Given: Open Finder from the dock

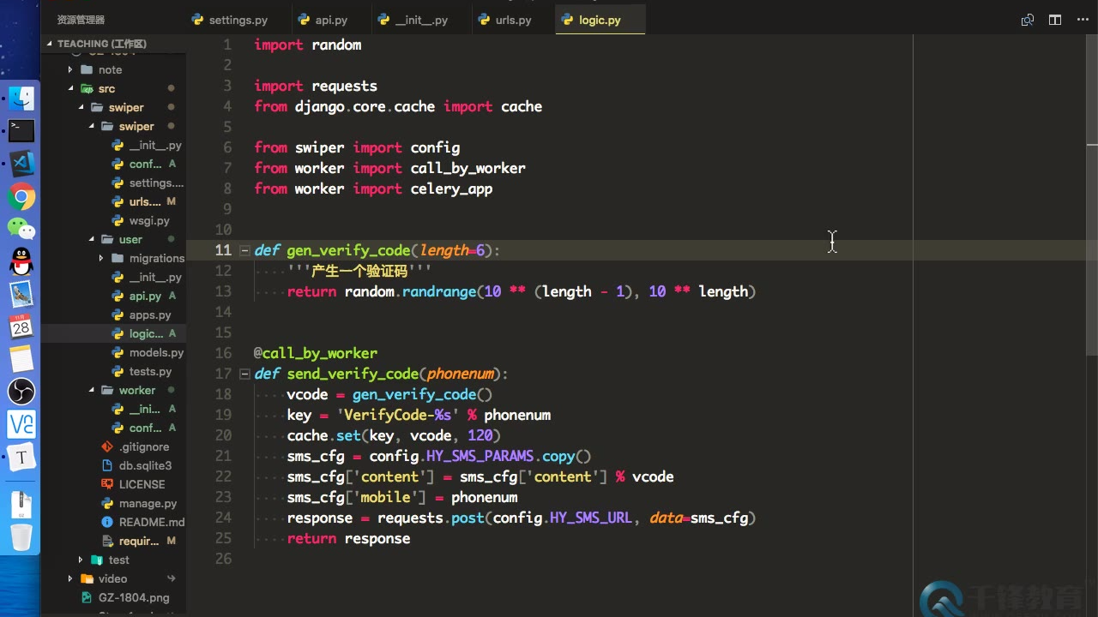Looking at the screenshot, I should [x=21, y=99].
